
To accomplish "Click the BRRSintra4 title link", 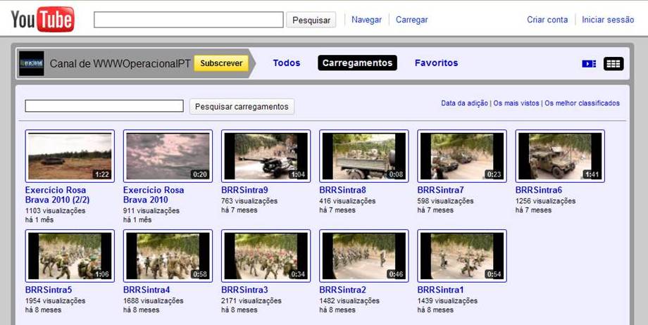I will point(147,290).
